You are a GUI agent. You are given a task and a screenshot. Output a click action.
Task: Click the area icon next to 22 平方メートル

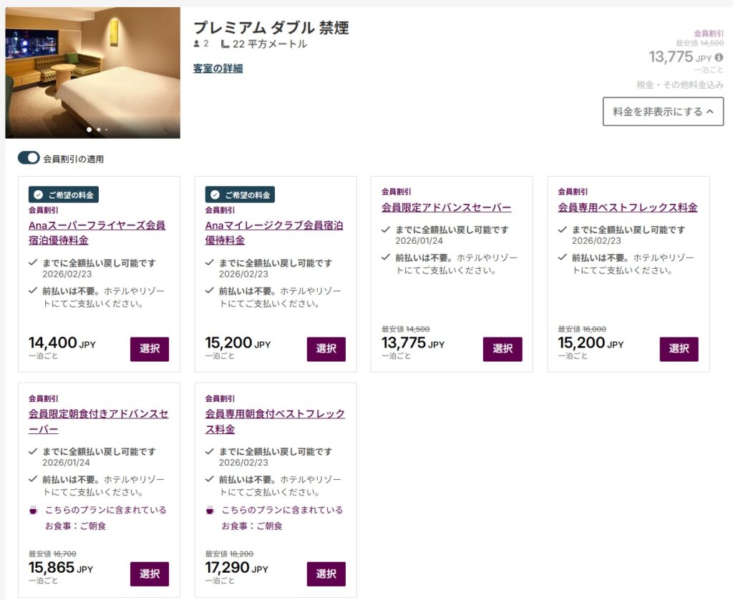[x=225, y=43]
